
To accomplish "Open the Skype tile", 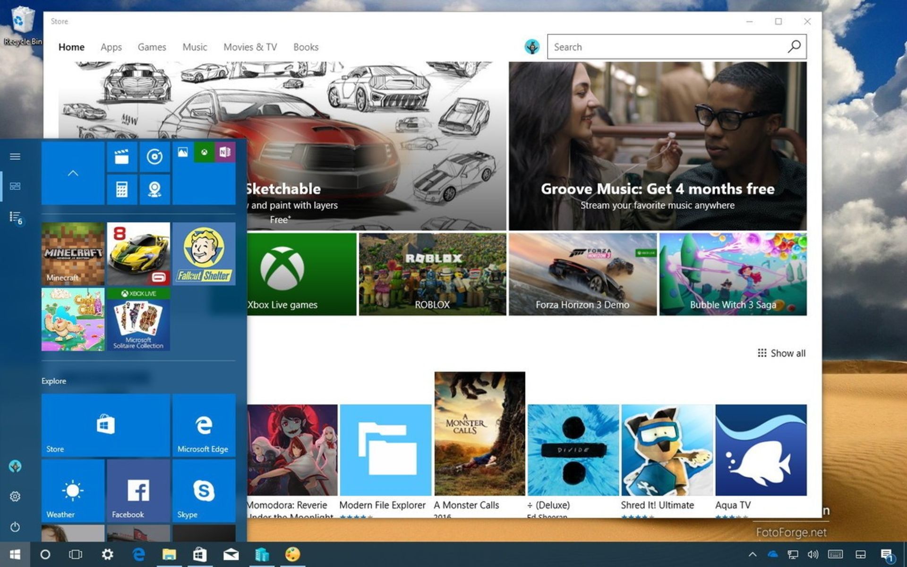I will [204, 491].
